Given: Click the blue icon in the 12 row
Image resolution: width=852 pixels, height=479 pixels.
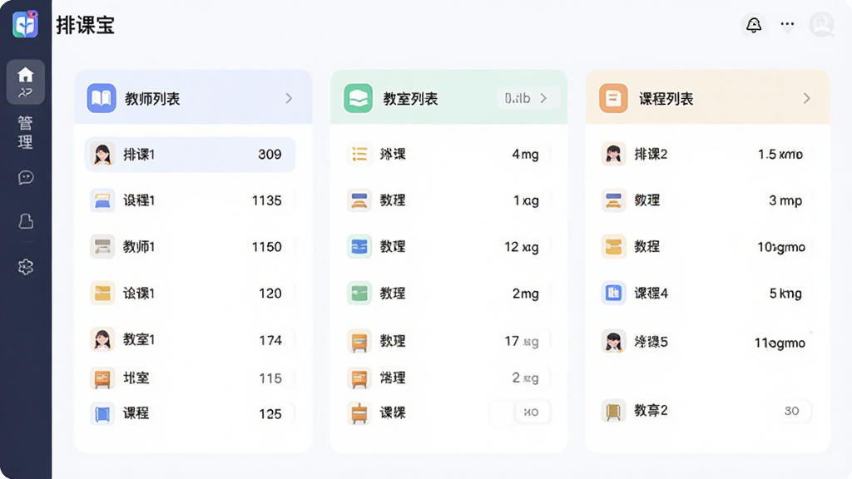Looking at the screenshot, I should tap(359, 246).
